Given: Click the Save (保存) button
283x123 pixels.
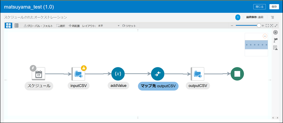Looking at the screenshot, I should tap(274, 7).
